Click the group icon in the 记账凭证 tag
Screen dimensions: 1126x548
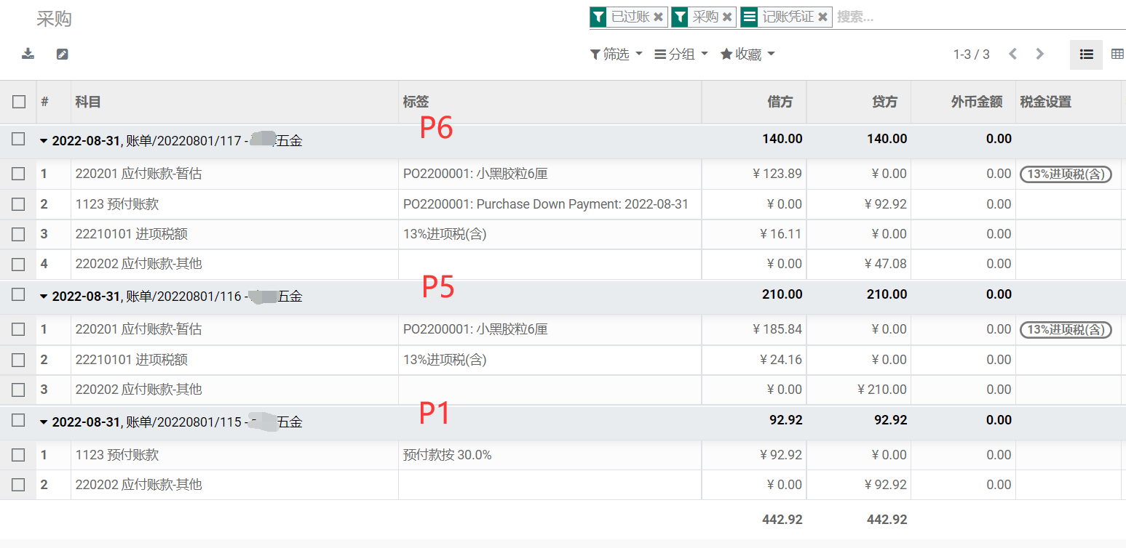[x=748, y=17]
